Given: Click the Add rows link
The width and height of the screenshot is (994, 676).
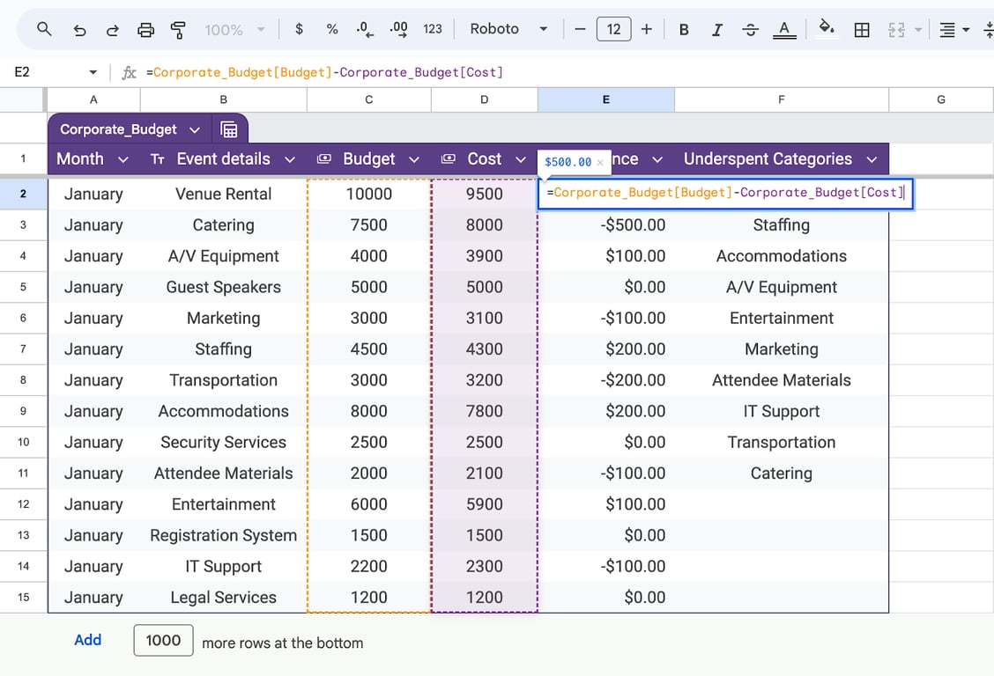Looking at the screenshot, I should [x=87, y=640].
